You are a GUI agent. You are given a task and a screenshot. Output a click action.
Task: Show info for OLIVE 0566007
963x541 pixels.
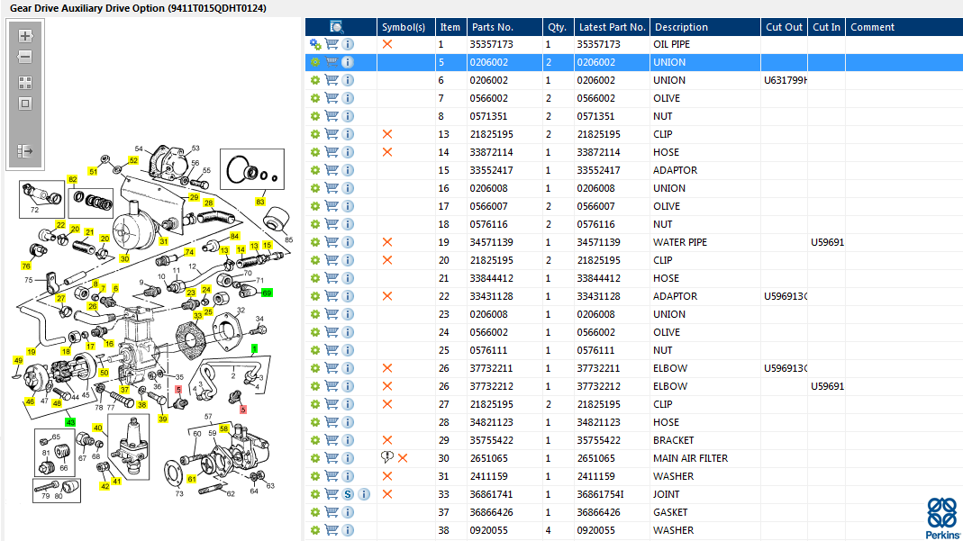[x=348, y=206]
